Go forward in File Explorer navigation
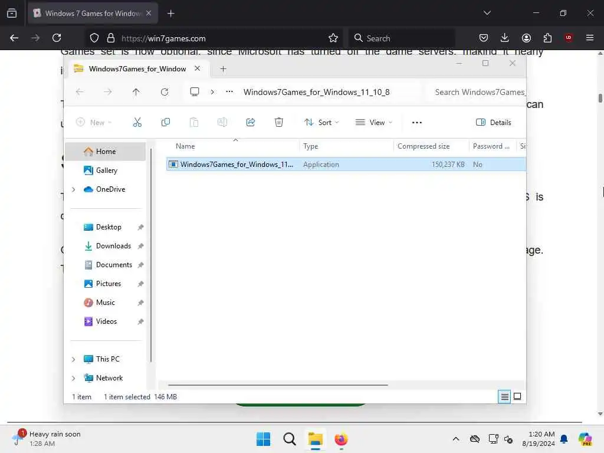The width and height of the screenshot is (604, 453). pyautogui.click(x=108, y=92)
